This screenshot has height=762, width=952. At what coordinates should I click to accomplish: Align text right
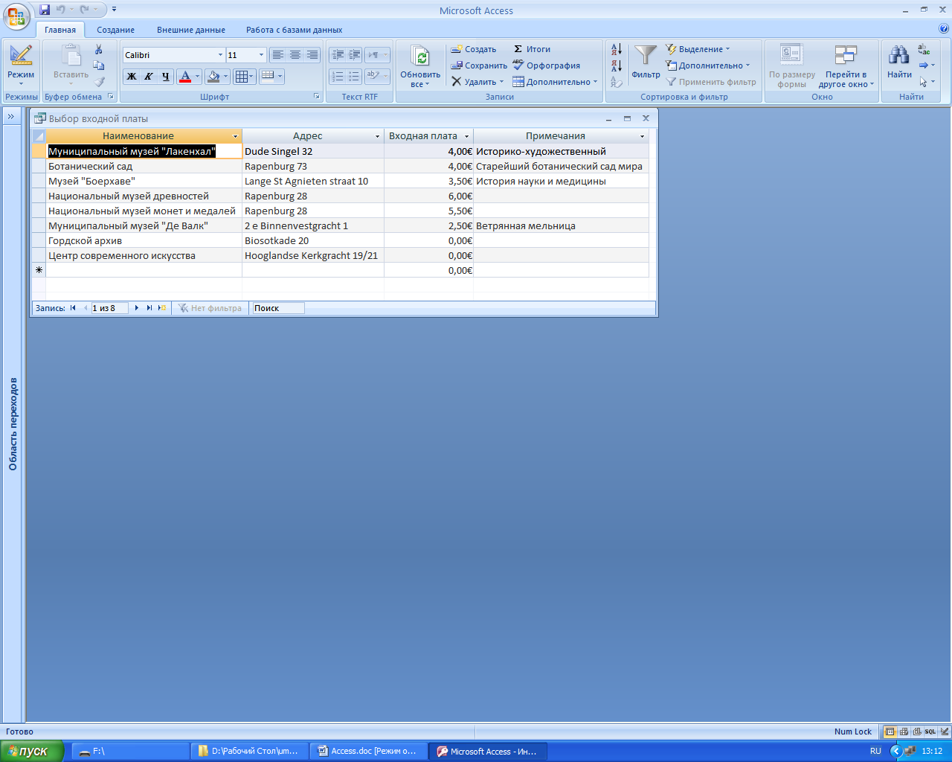click(x=312, y=55)
